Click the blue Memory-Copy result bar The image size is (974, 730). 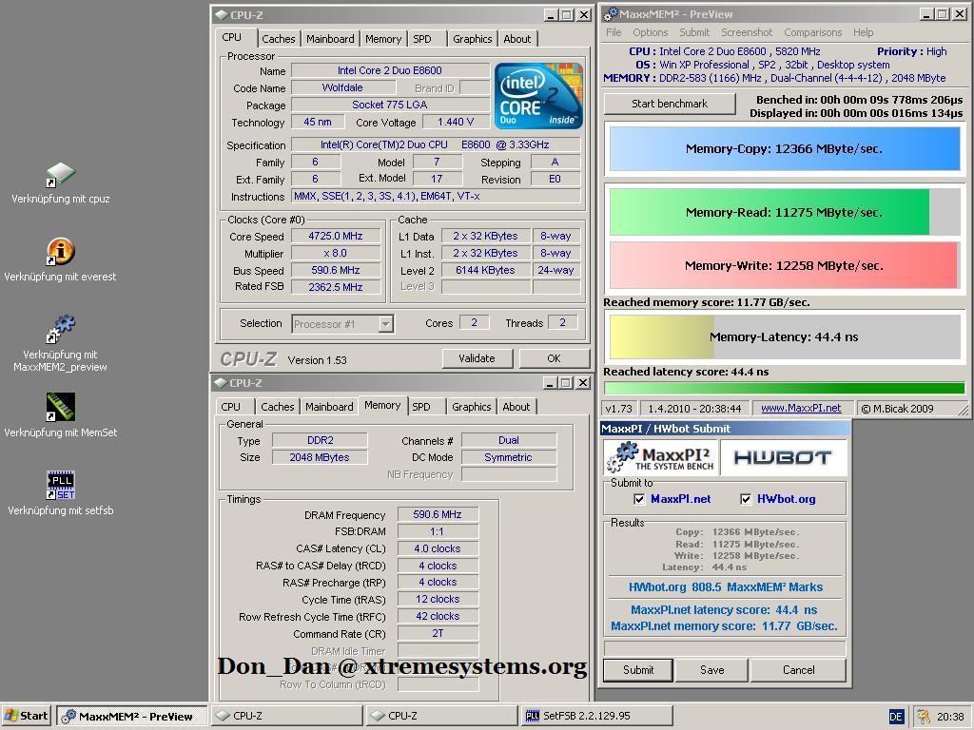tap(785, 148)
